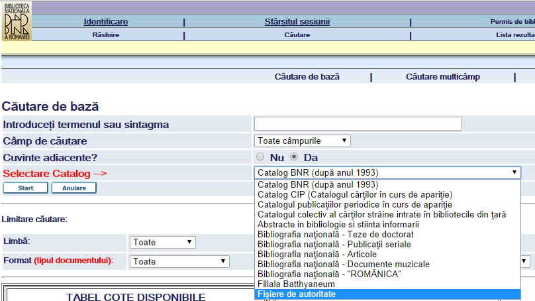Click Sfârșitul sesiunii link

click(x=297, y=22)
